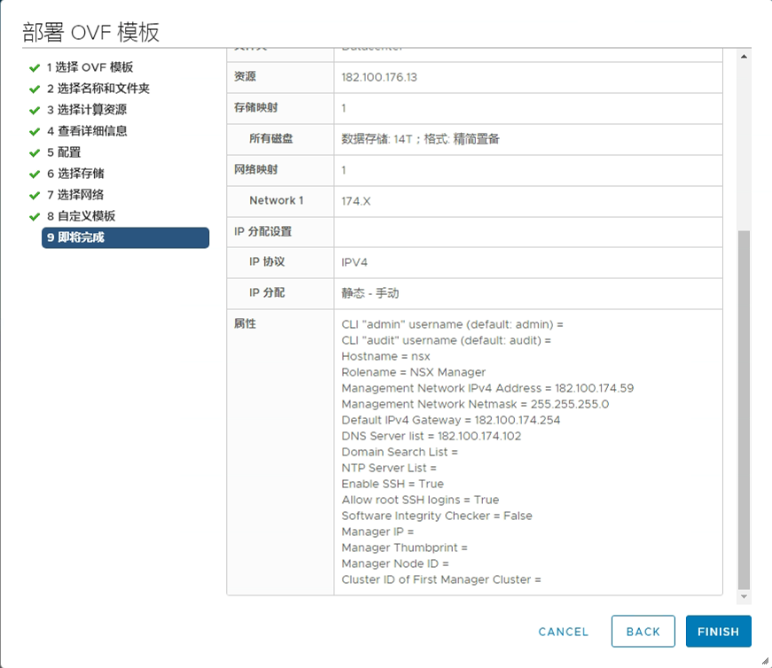
Task: Go to step 1 选择 OVF 模板
Action: pyautogui.click(x=90, y=67)
